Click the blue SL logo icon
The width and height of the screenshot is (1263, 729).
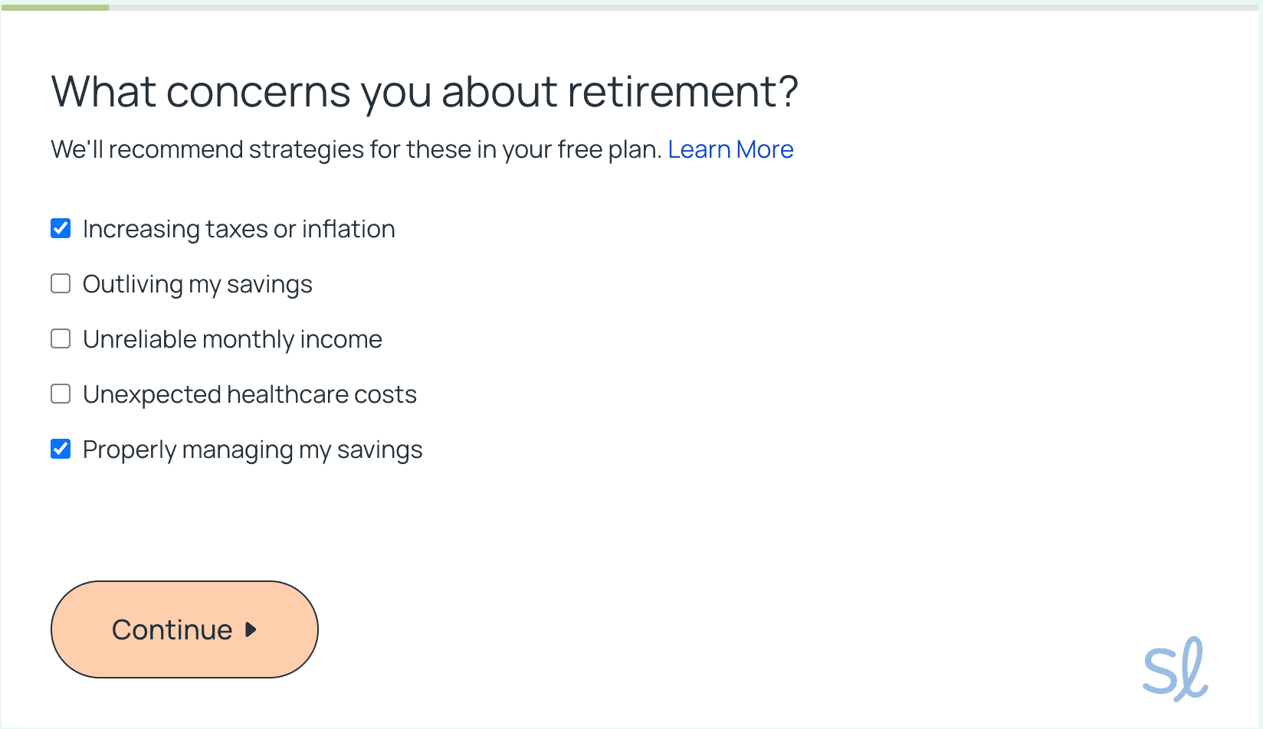point(1174,669)
